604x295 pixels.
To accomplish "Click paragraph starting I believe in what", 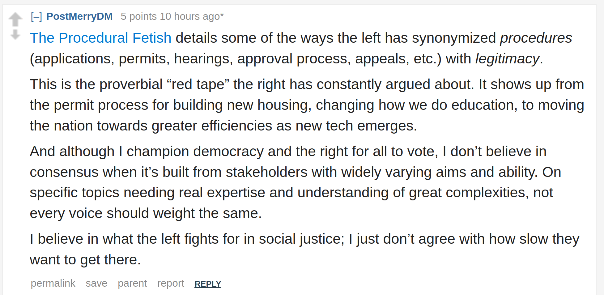I will coord(304,249).
